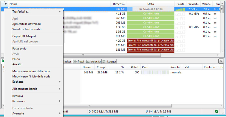Choose Apri cartella download from context menu
This screenshot has width=226, height=117.
[27, 24]
